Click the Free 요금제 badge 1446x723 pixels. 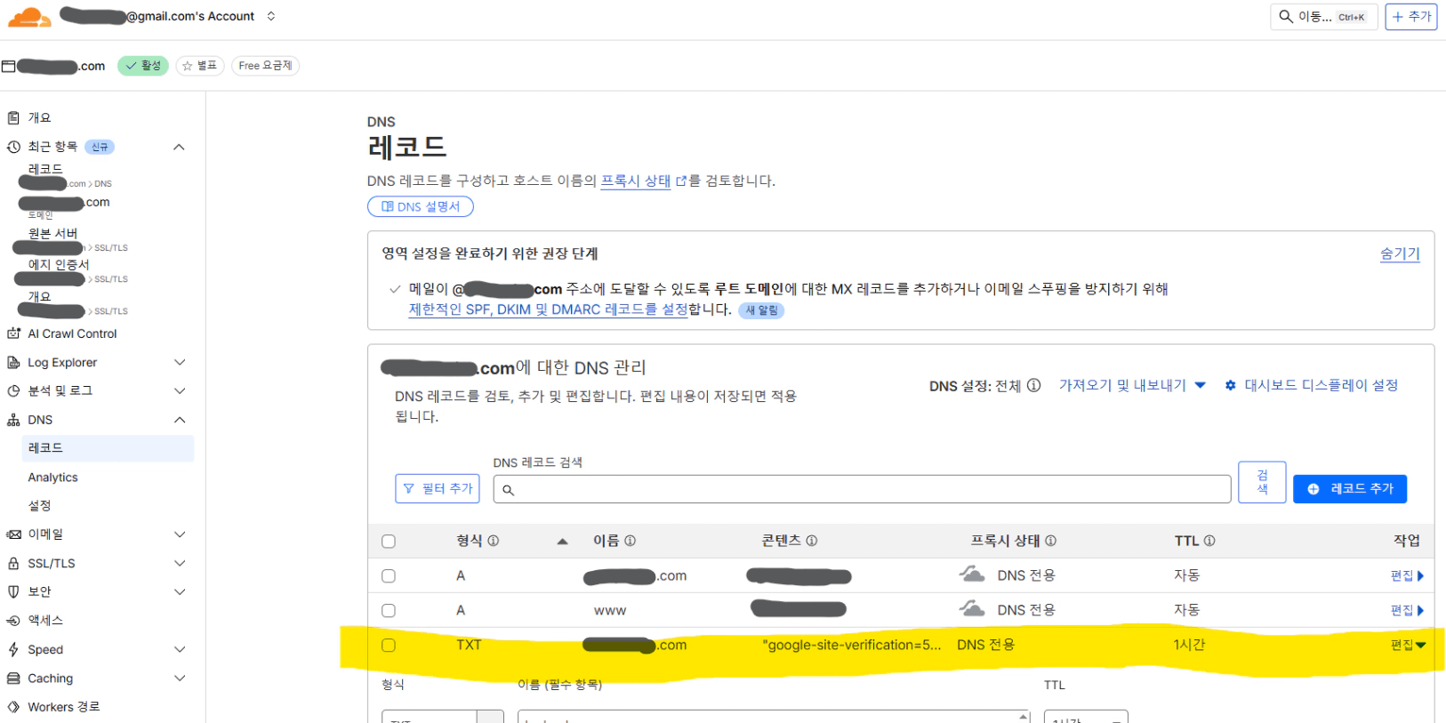coord(265,66)
